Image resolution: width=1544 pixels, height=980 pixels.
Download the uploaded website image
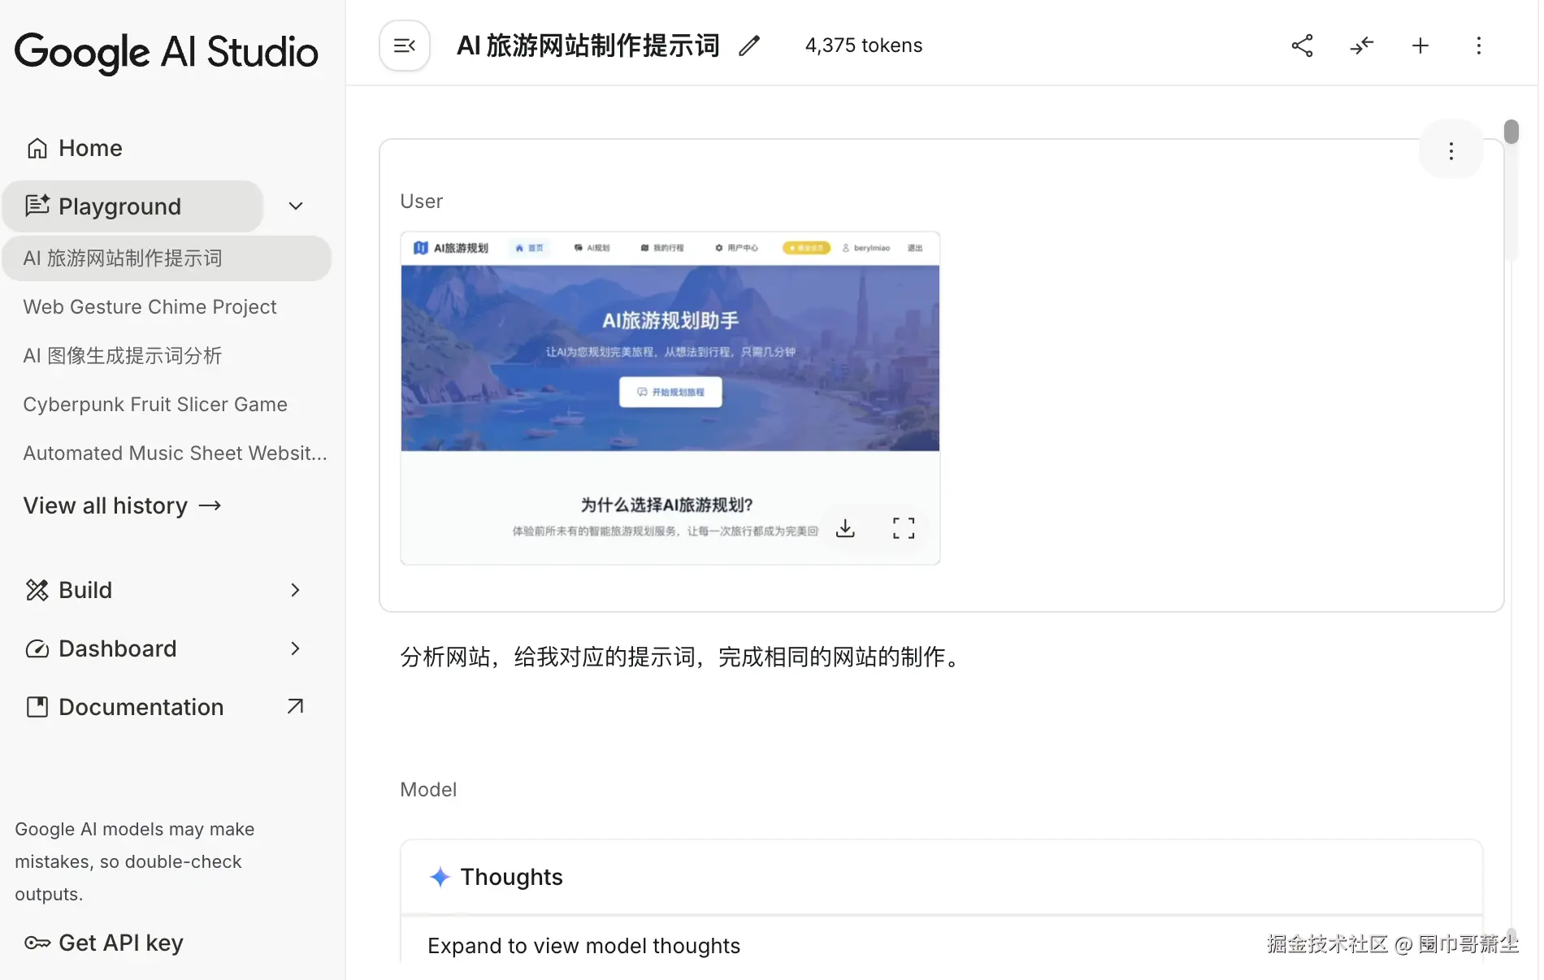pos(845,528)
